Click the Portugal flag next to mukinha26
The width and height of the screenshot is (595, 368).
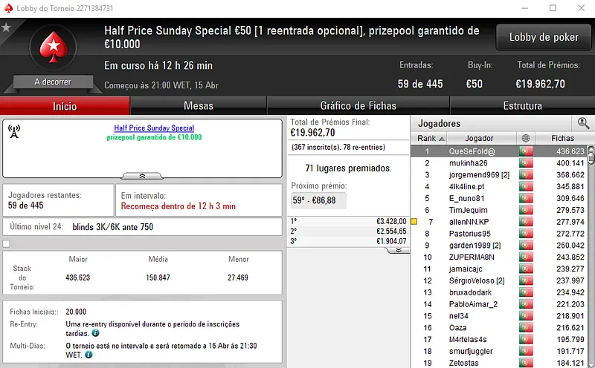527,163
